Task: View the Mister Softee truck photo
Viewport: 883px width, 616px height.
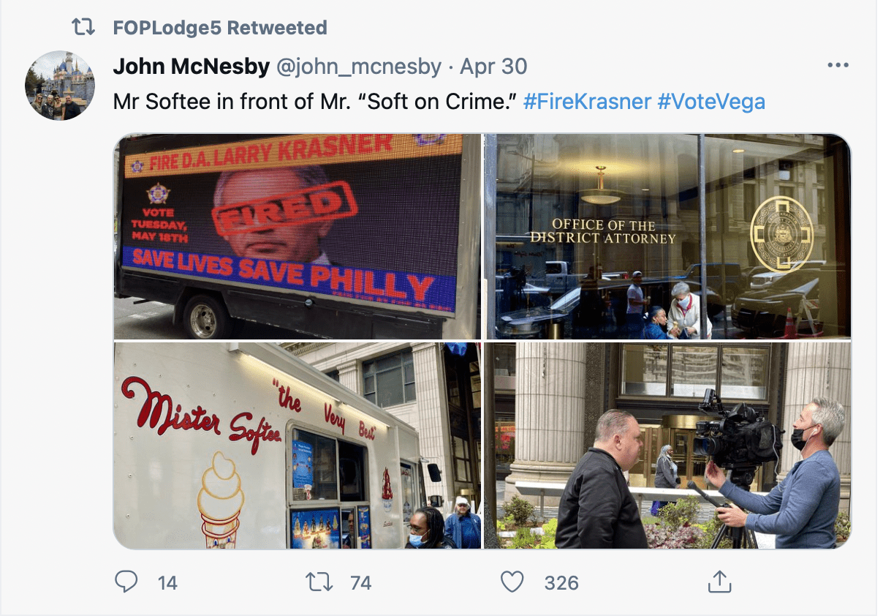Action: pos(298,446)
